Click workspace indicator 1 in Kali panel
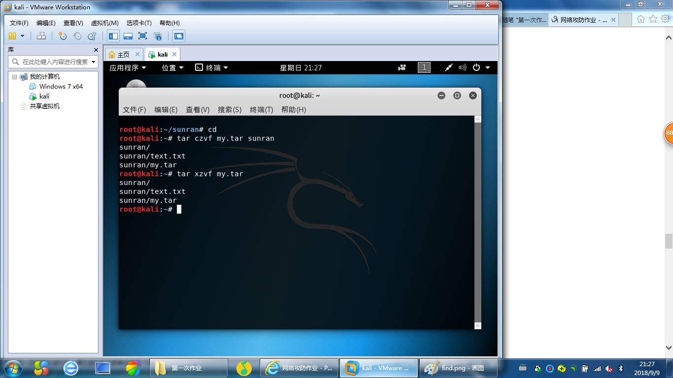673x378 pixels. (x=424, y=67)
